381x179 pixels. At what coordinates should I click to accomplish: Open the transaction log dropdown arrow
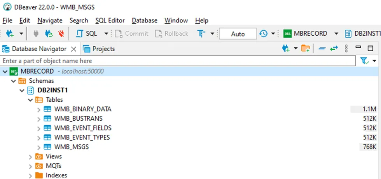click(273, 33)
